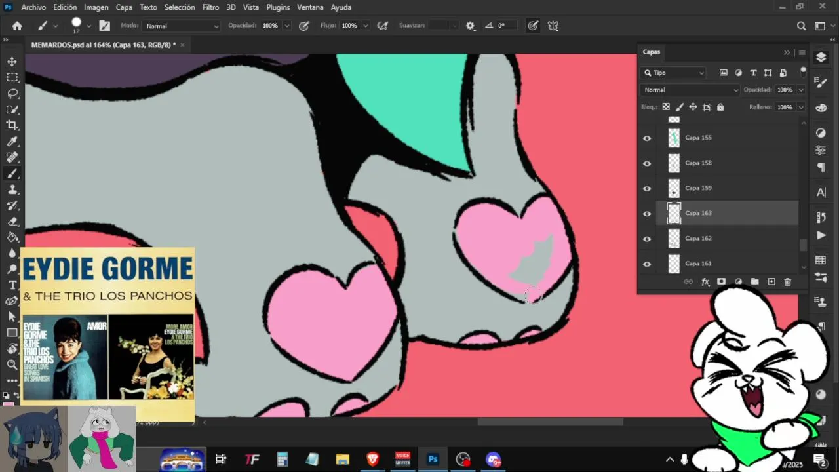The height and width of the screenshot is (472, 839).
Task: Open Brave browser from taskbar
Action: [x=372, y=460]
